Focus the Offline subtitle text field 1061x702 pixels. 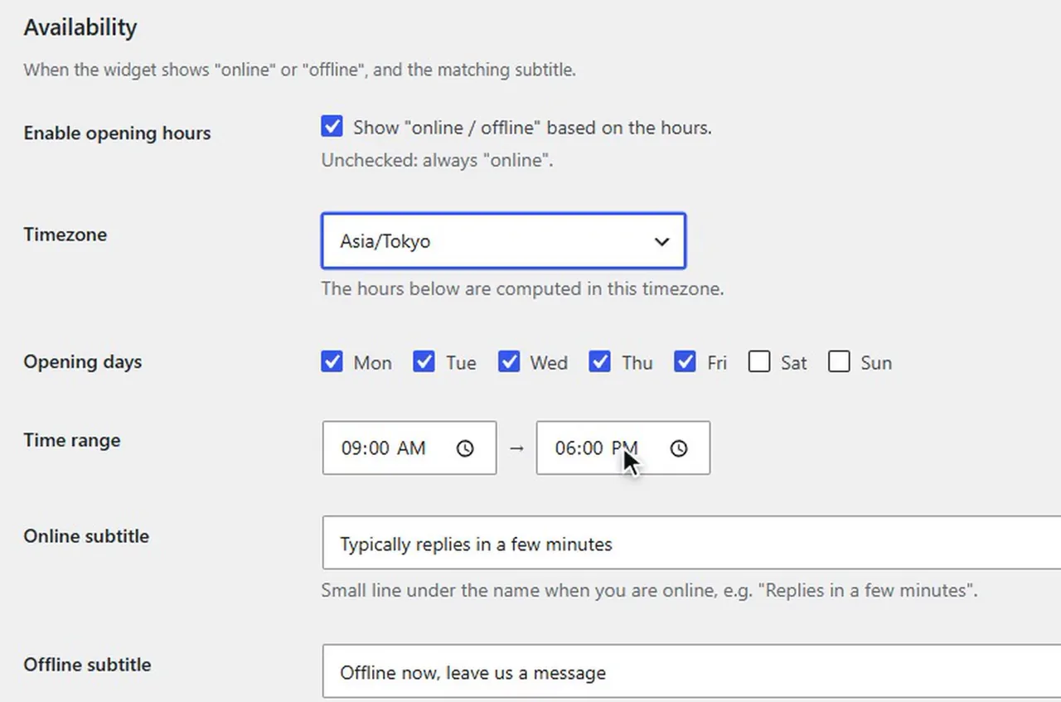(691, 671)
